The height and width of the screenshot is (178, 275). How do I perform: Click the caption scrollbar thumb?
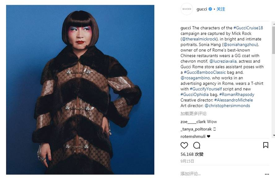[x=273, y=40]
